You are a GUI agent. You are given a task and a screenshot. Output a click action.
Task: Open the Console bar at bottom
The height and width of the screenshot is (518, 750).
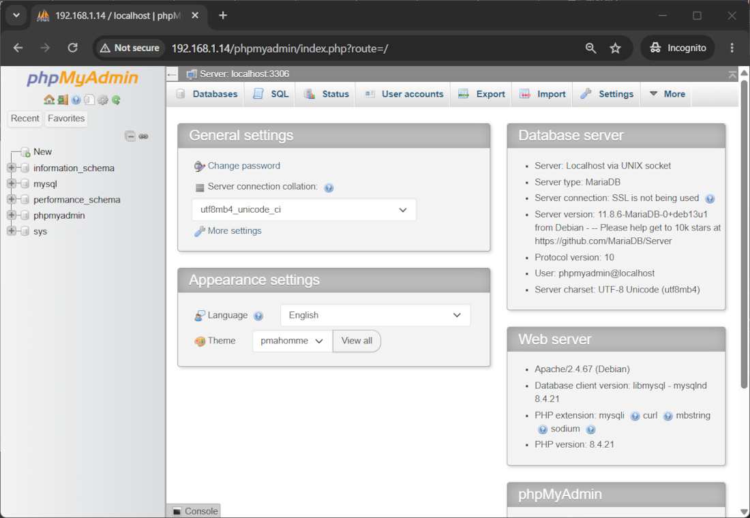click(x=194, y=511)
